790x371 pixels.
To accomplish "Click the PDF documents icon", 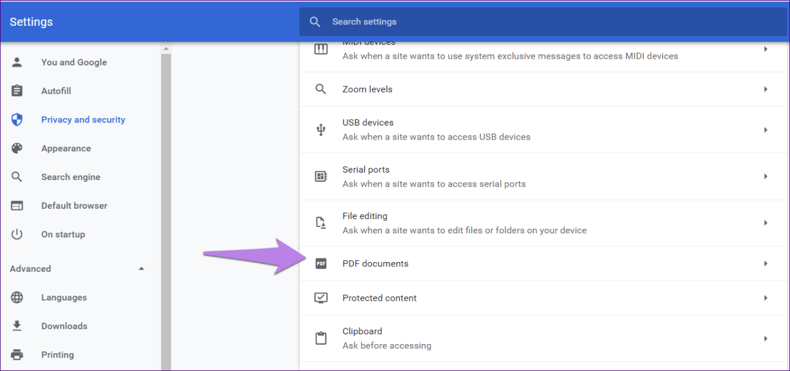I will click(x=321, y=264).
